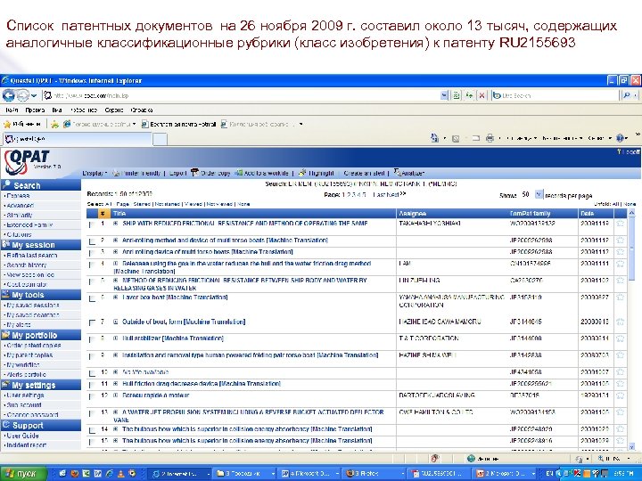The width and height of the screenshot is (642, 481).
Task: Click Printer friendly in QPAT toolbar
Action: click(x=136, y=173)
